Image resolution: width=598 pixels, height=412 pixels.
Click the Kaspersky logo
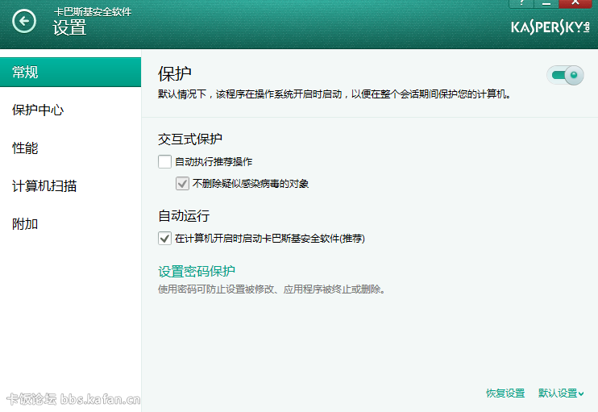pyautogui.click(x=550, y=27)
